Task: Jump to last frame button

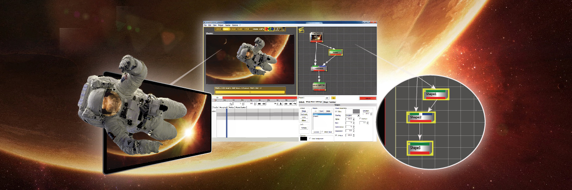Action: (291, 104)
